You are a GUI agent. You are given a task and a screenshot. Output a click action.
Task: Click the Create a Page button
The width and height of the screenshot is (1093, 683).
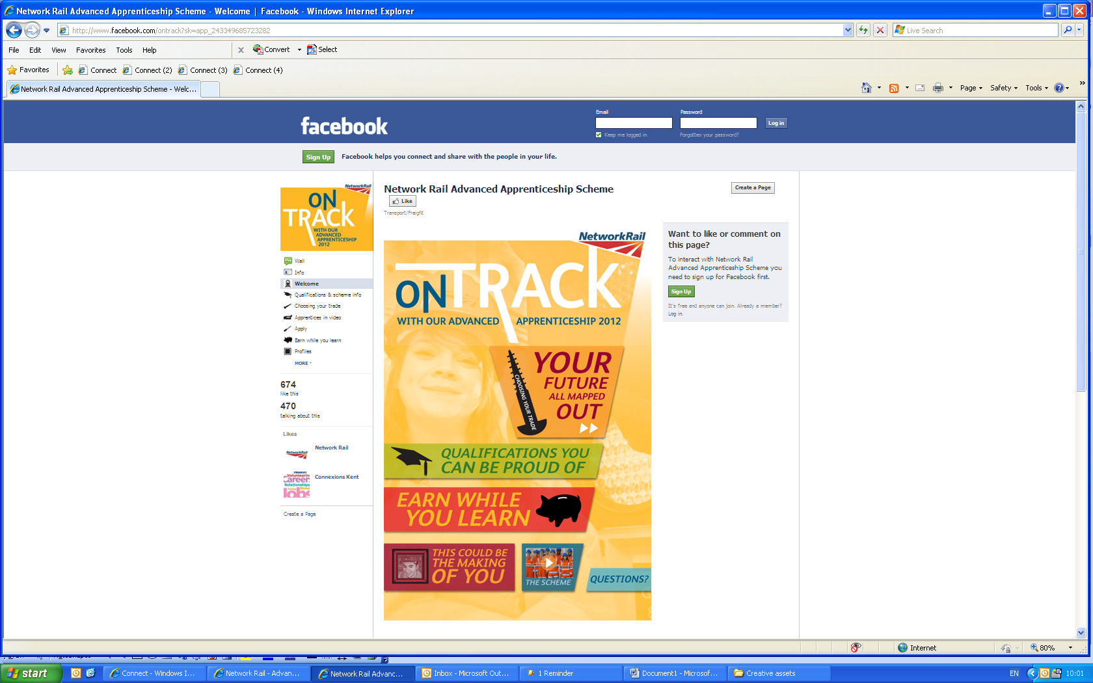pos(753,188)
